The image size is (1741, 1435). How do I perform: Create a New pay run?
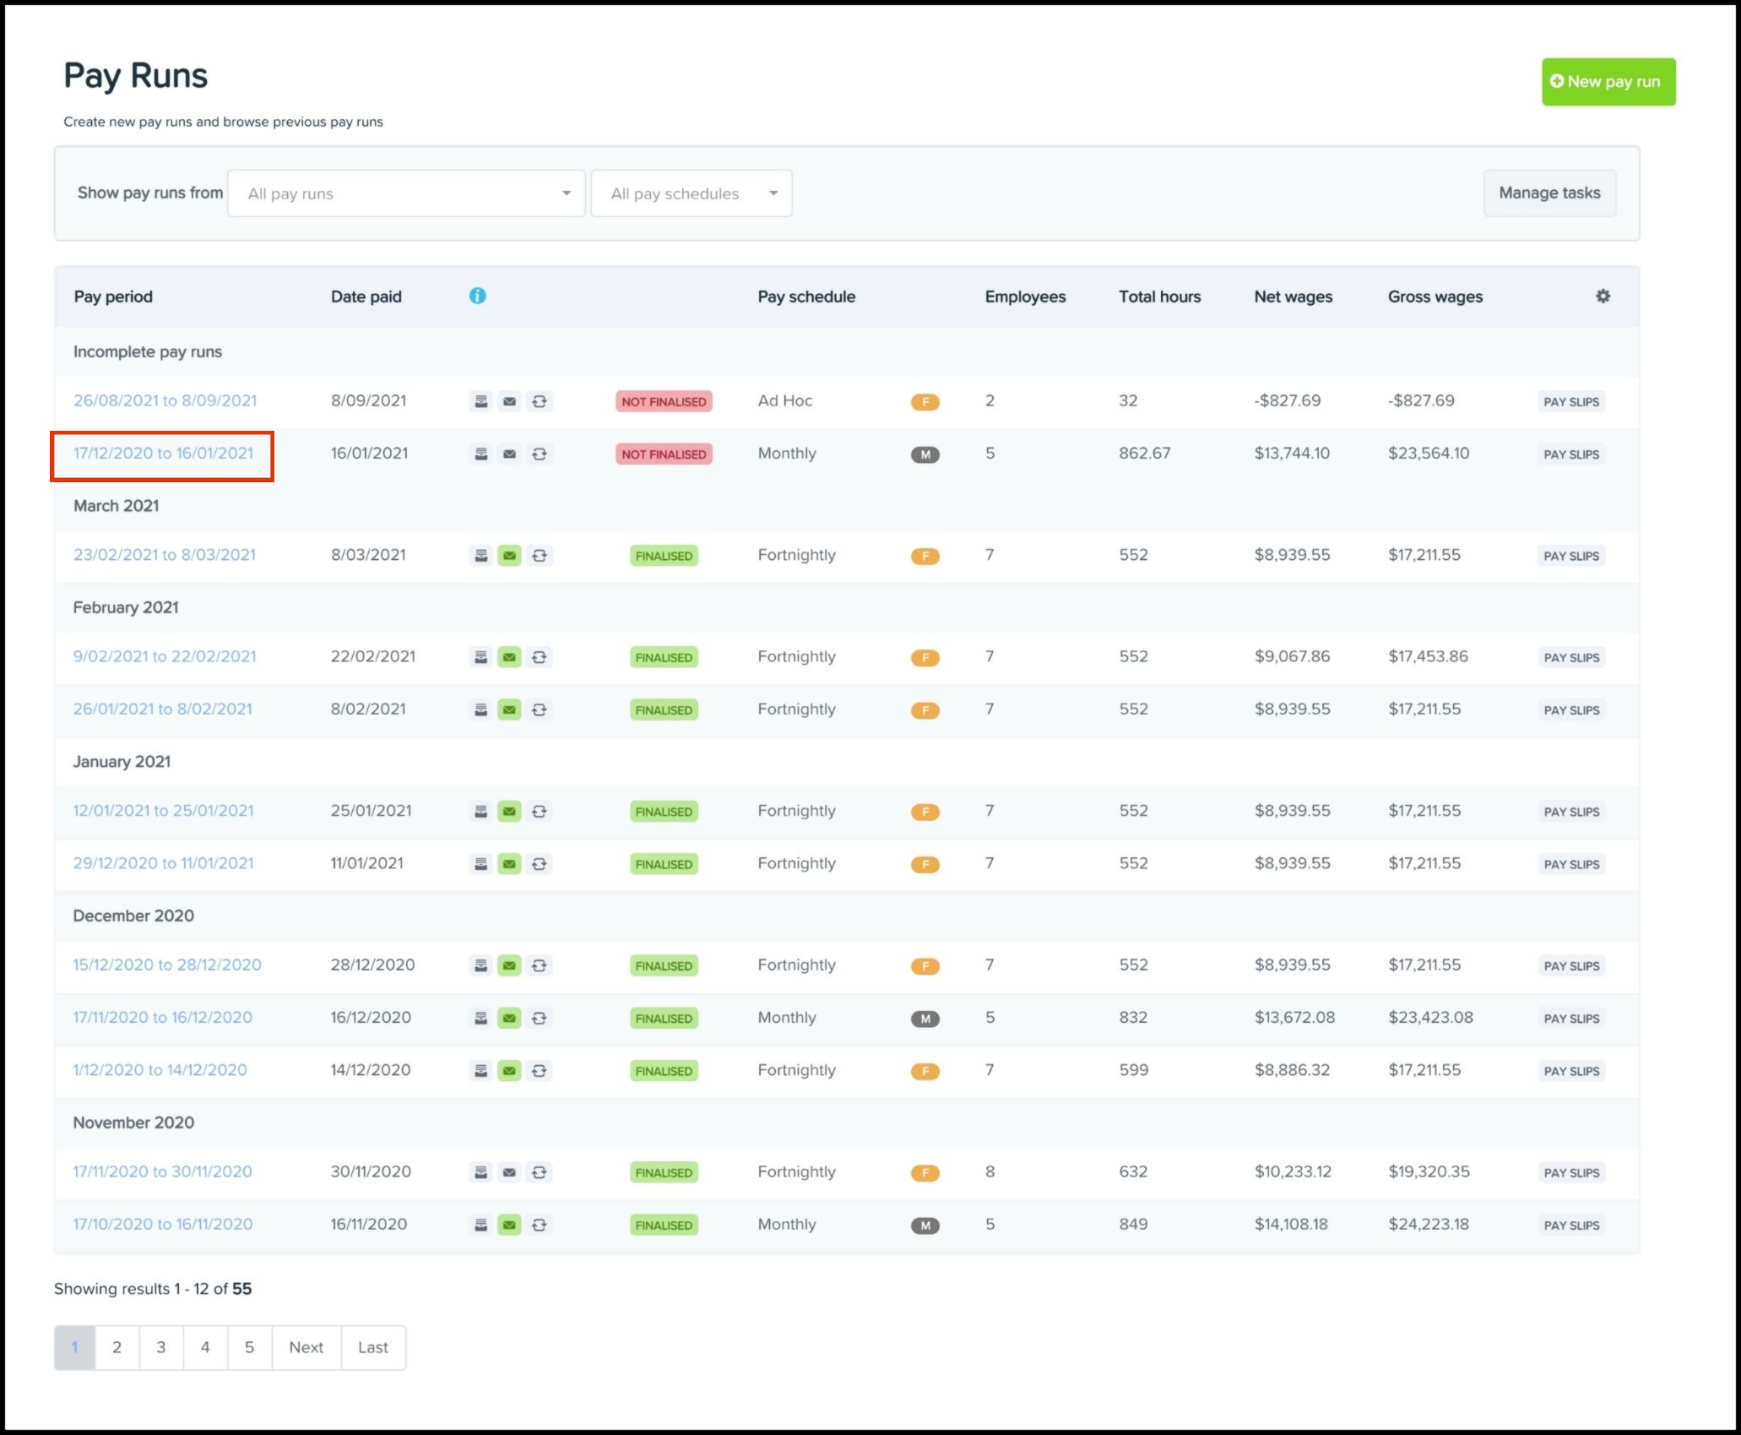(1608, 82)
